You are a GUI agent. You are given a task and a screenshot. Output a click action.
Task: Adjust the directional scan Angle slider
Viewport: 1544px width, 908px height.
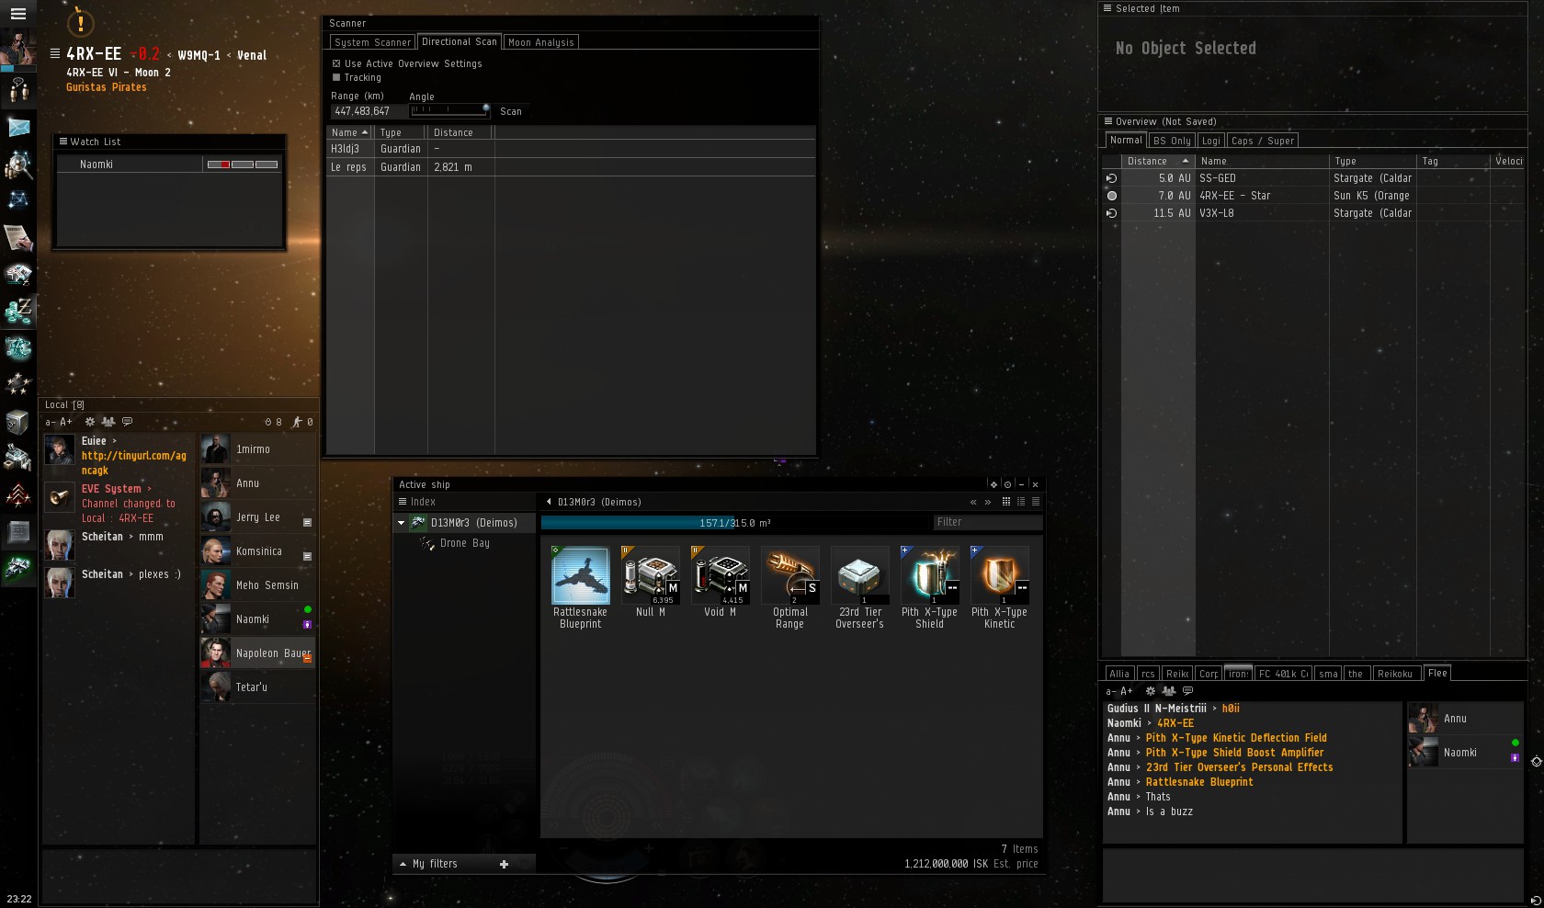pyautogui.click(x=449, y=110)
